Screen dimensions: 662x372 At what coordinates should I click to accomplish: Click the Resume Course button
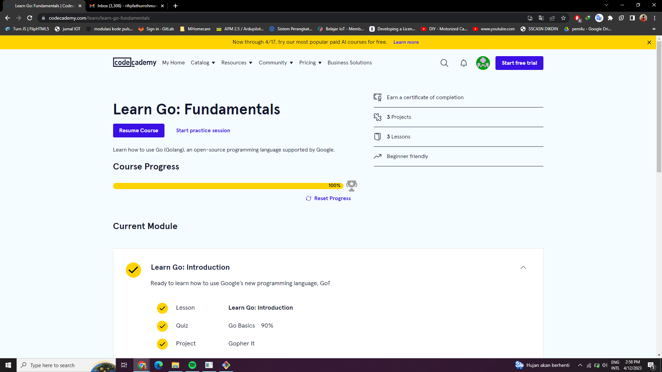pos(139,131)
